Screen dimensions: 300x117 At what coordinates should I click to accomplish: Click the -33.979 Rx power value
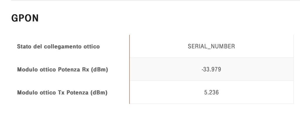tap(211, 69)
